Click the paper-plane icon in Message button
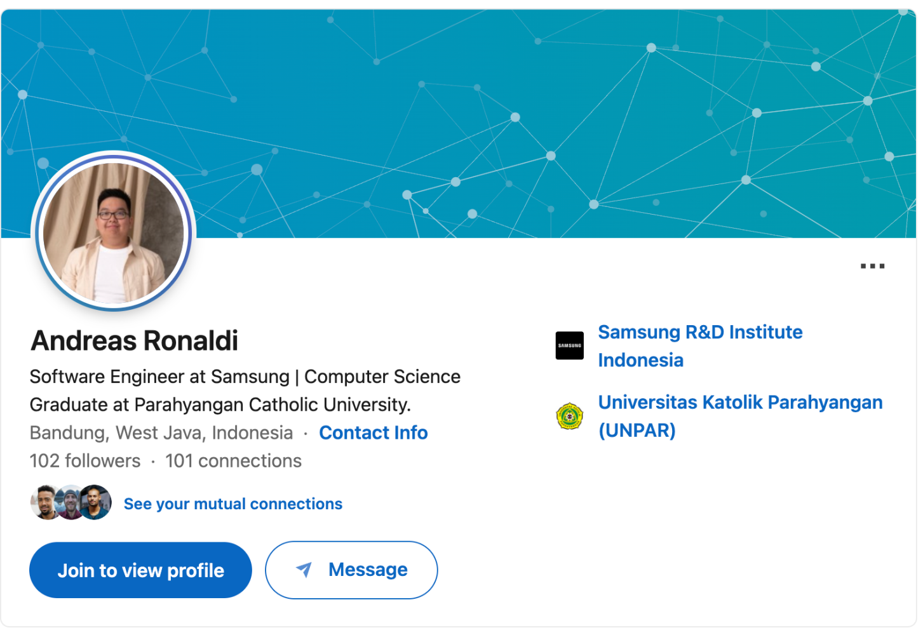Screen dimensions: 923x635 (x=304, y=570)
